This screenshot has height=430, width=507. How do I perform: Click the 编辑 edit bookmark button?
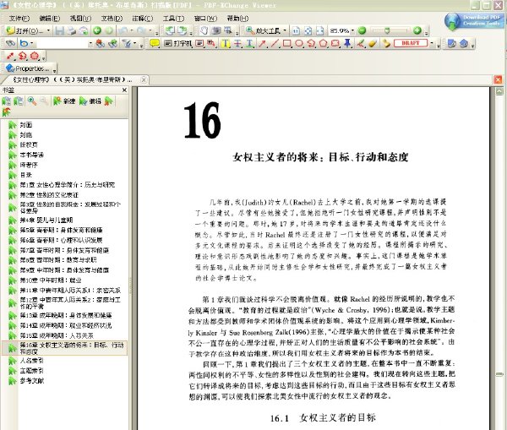coord(90,101)
